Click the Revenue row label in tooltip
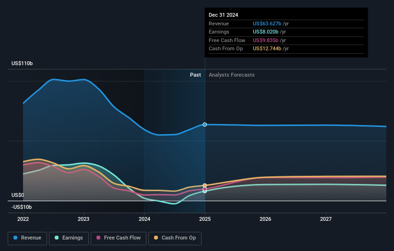 click(219, 23)
